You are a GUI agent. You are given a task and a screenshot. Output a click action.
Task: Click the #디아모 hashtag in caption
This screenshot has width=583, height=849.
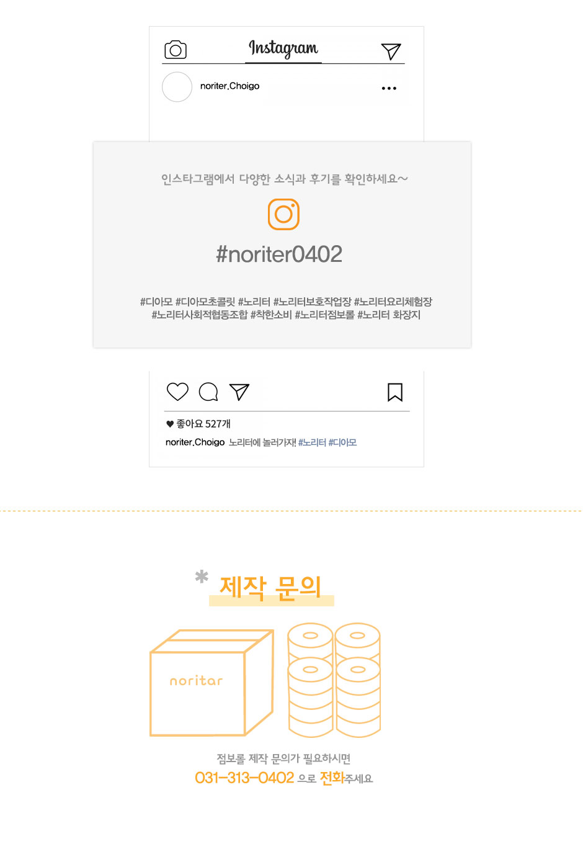pos(342,442)
